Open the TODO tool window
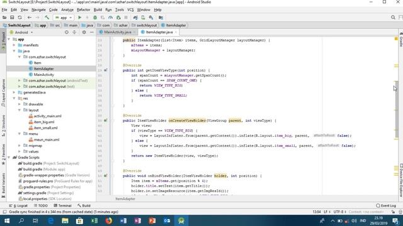The height and width of the screenshot is (226, 403). coord(40,205)
